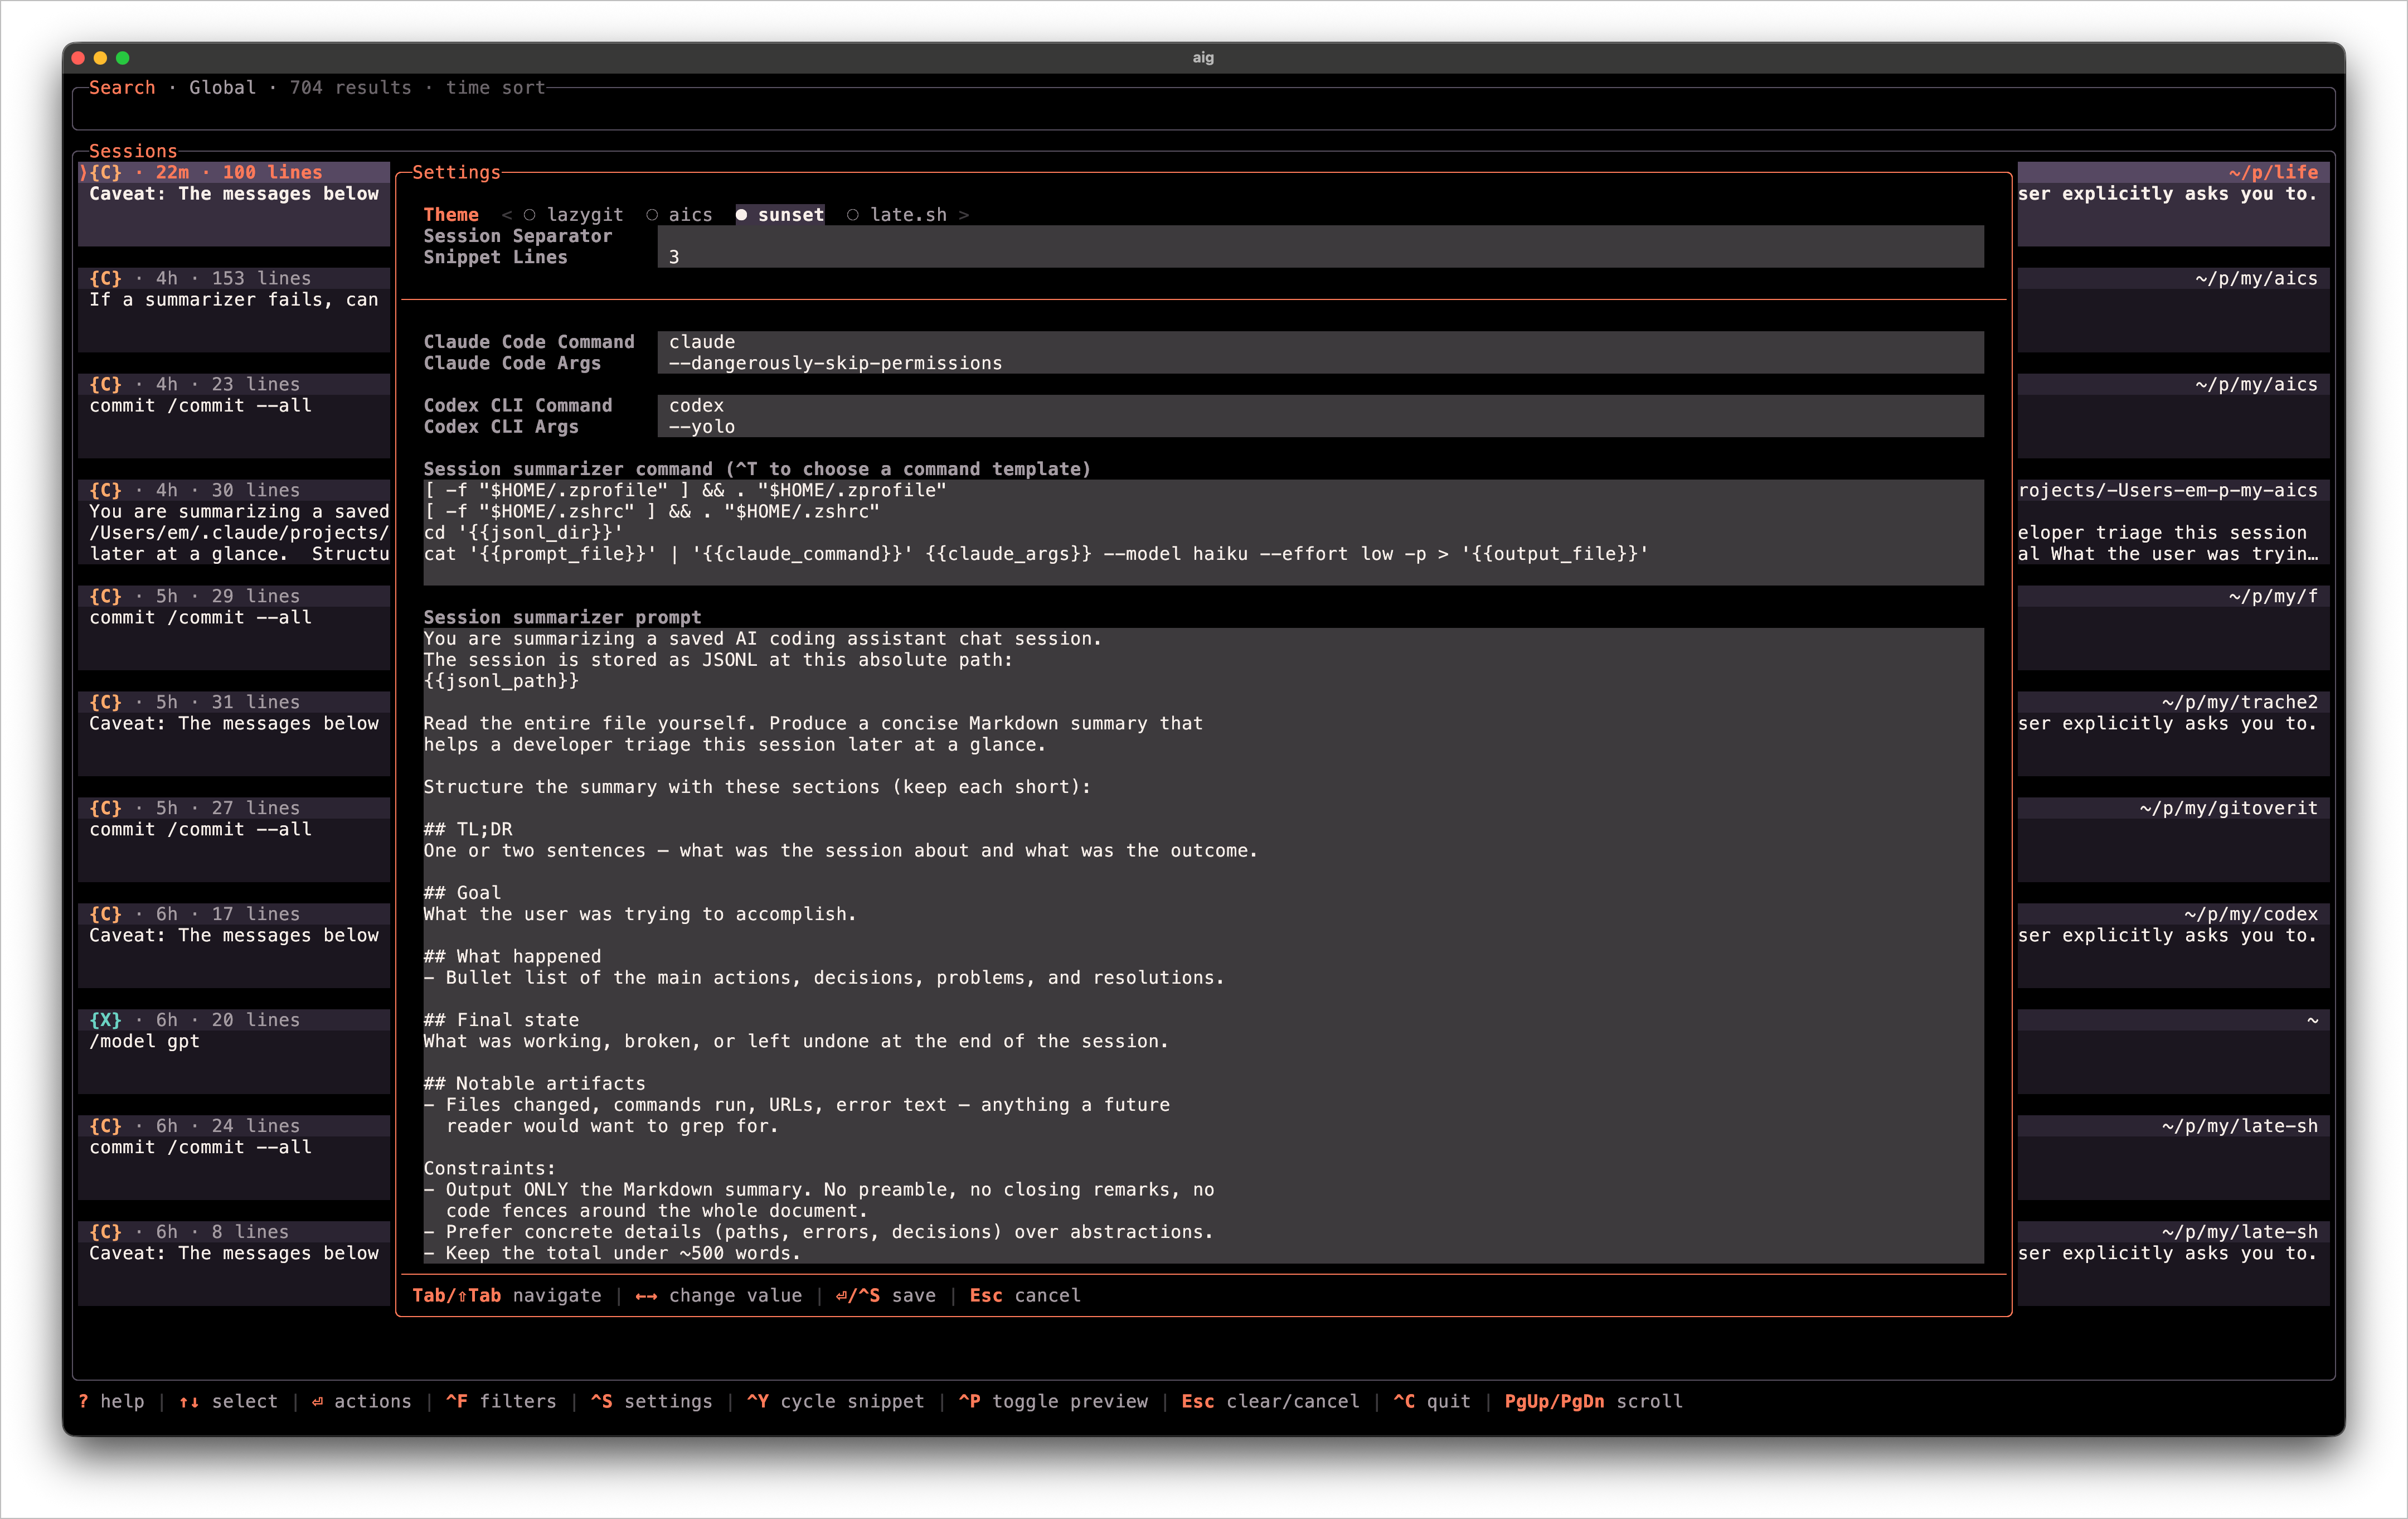
Task: Click the ~/p/my/f session path
Action: pyautogui.click(x=2273, y=597)
